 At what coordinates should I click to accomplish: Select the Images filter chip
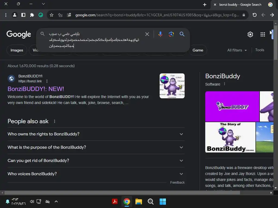pyautogui.click(x=17, y=50)
